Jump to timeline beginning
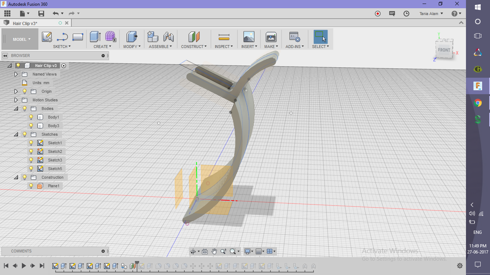Image resolution: width=490 pixels, height=275 pixels. click(6, 266)
